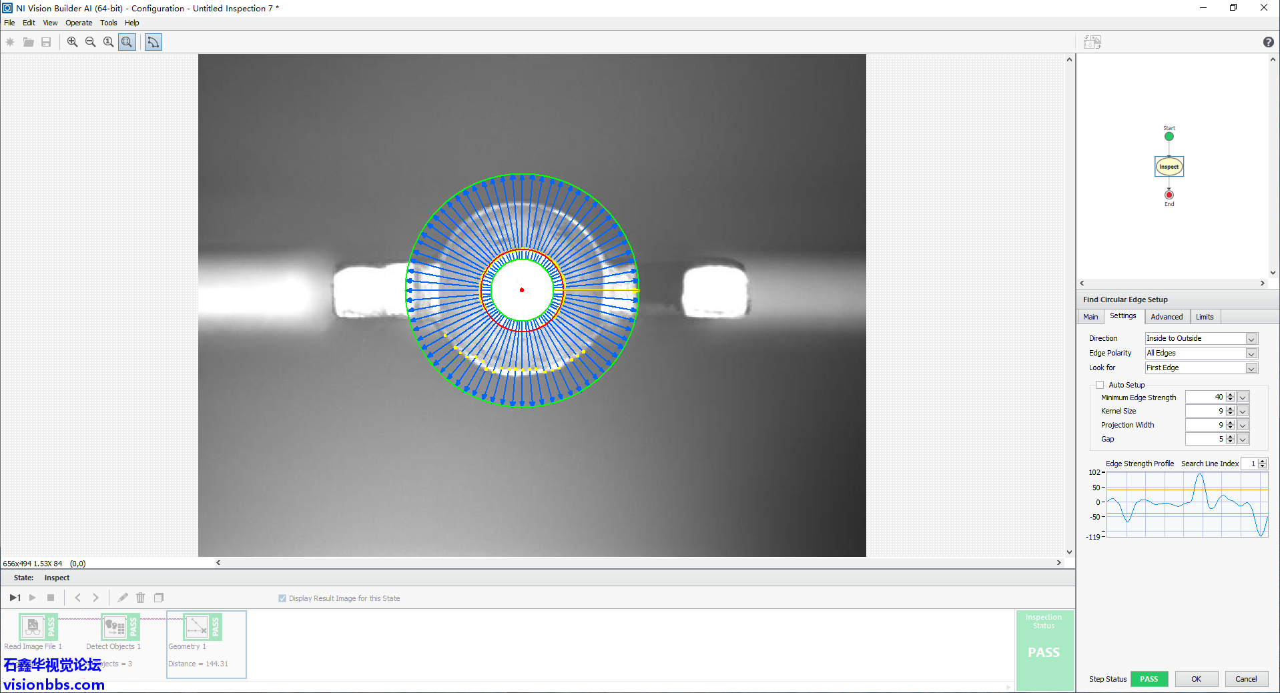The height and width of the screenshot is (693, 1280).
Task: Click the Step Status PASS indicator
Action: (1149, 679)
